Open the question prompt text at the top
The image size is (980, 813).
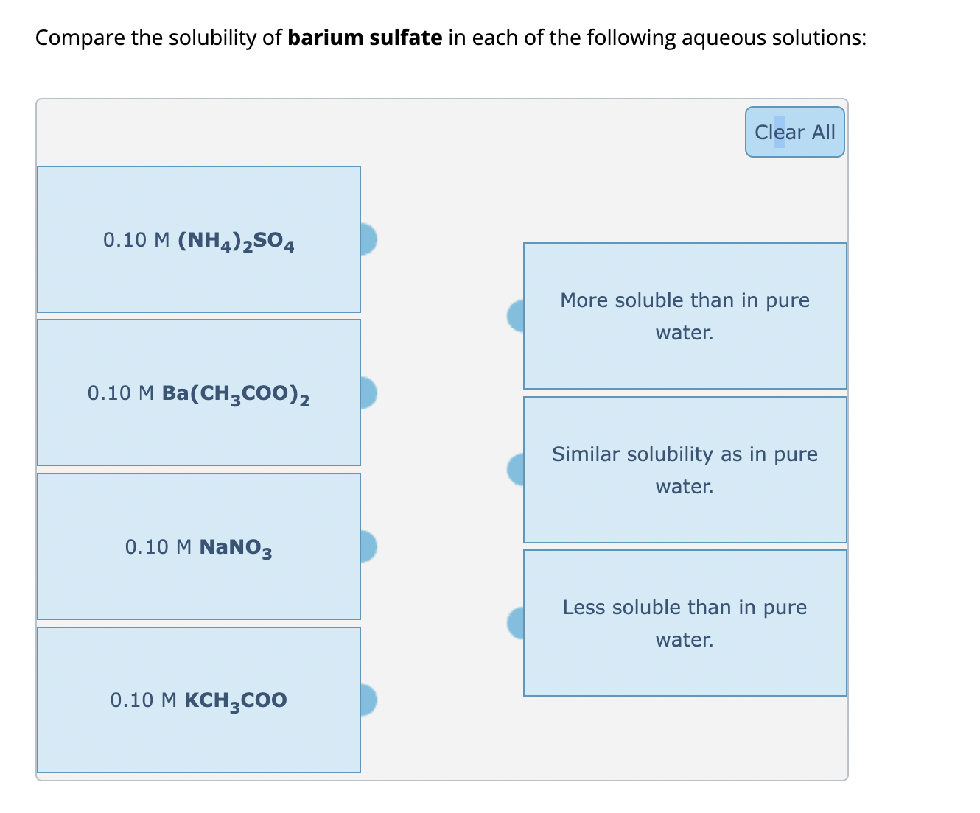pos(449,37)
